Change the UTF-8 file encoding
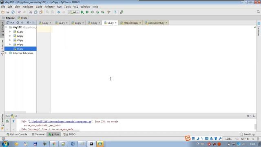 click(x=245, y=139)
